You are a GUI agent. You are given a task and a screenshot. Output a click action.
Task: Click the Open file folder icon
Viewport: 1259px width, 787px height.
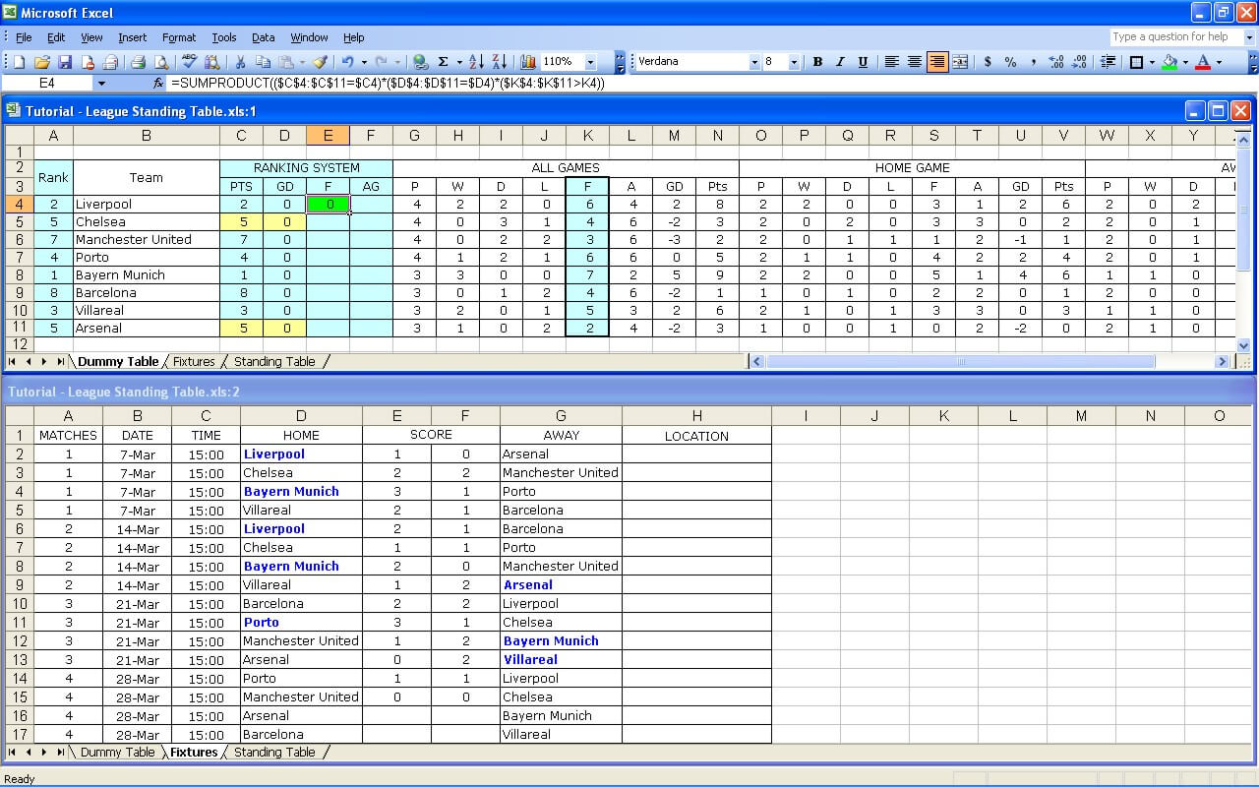click(x=42, y=62)
